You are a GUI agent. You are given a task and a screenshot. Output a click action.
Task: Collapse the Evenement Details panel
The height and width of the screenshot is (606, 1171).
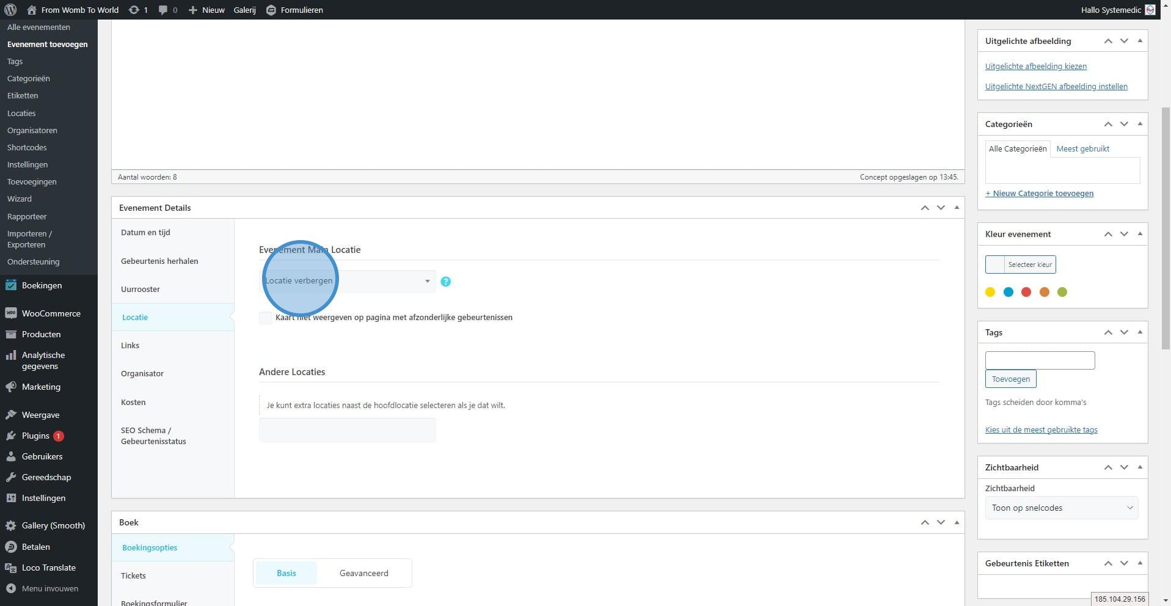(x=957, y=208)
